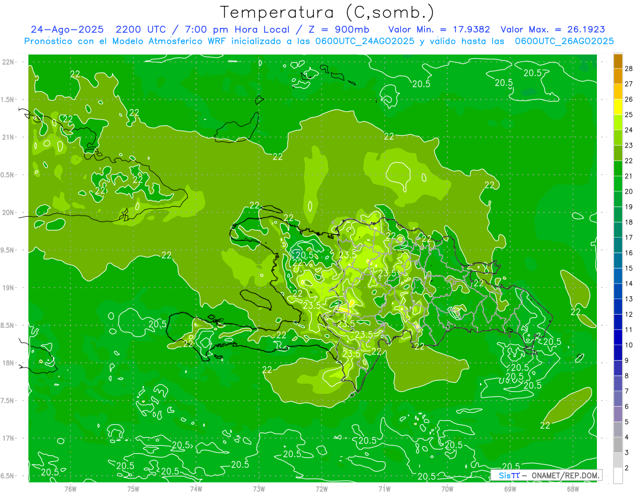Click the teal swatch between legend values 16 and 17
Screen dimensions: 643x496
coord(618,246)
